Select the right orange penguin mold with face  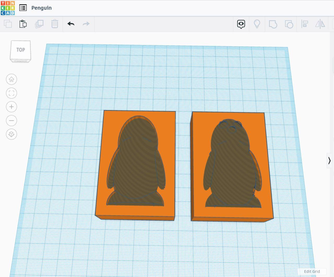coord(232,167)
